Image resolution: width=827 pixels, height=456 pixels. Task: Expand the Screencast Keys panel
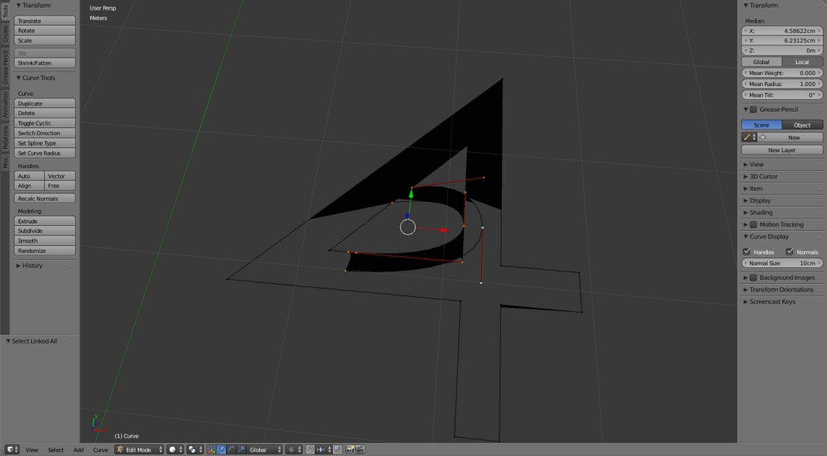tap(772, 302)
